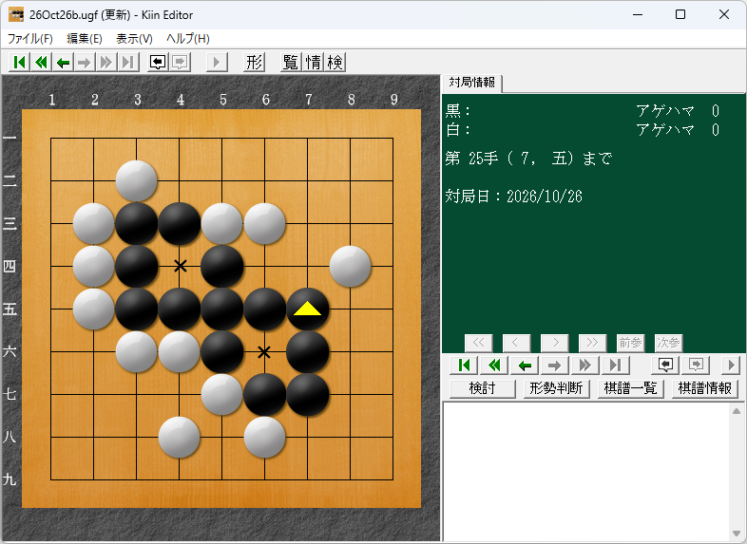Rewind several moves in top toolbar
This screenshot has width=747, height=544.
click(41, 62)
